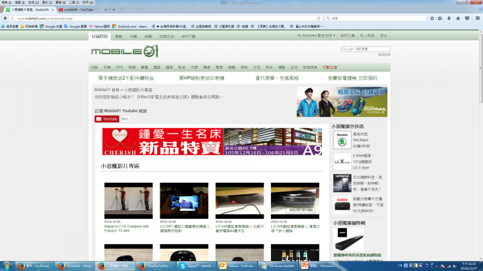Open the Google 地圖 bookmark
The height and width of the screenshot is (271, 483).
(51, 26)
